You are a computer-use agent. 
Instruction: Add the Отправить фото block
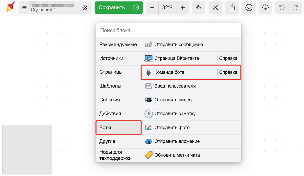(x=191, y=128)
